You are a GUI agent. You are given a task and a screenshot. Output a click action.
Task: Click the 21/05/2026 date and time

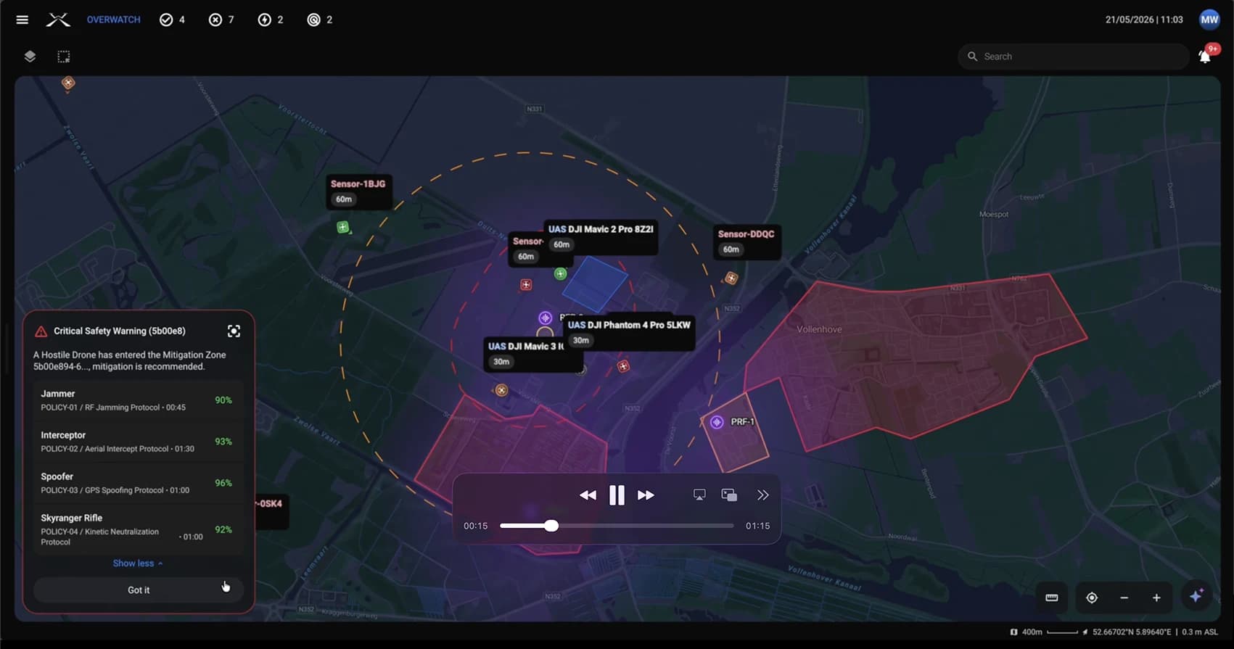point(1144,20)
